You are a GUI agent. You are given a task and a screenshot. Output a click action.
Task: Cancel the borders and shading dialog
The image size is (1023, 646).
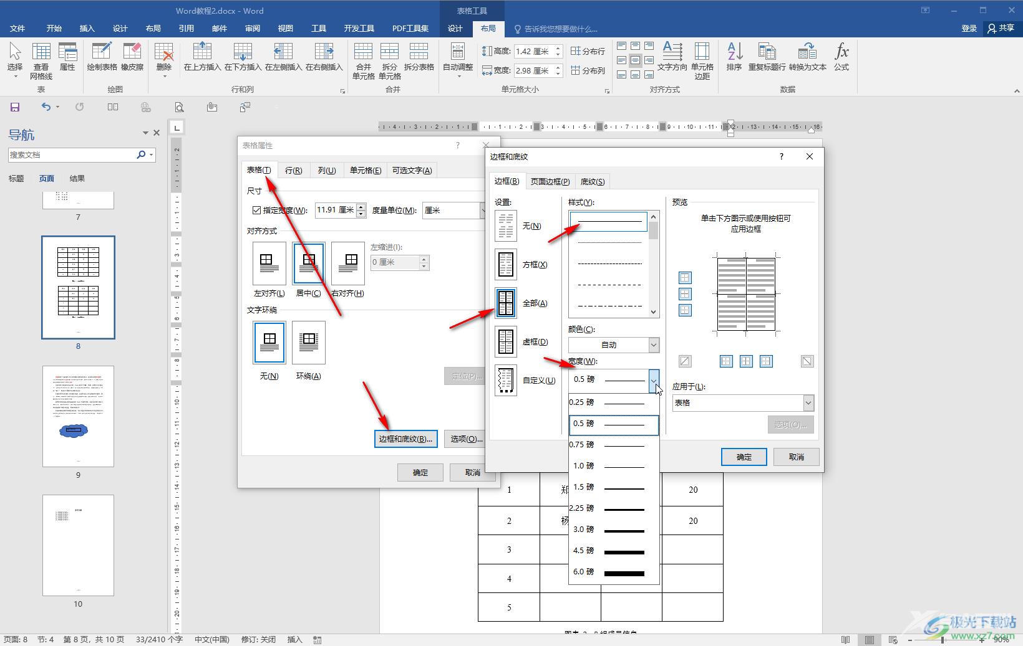click(x=797, y=457)
